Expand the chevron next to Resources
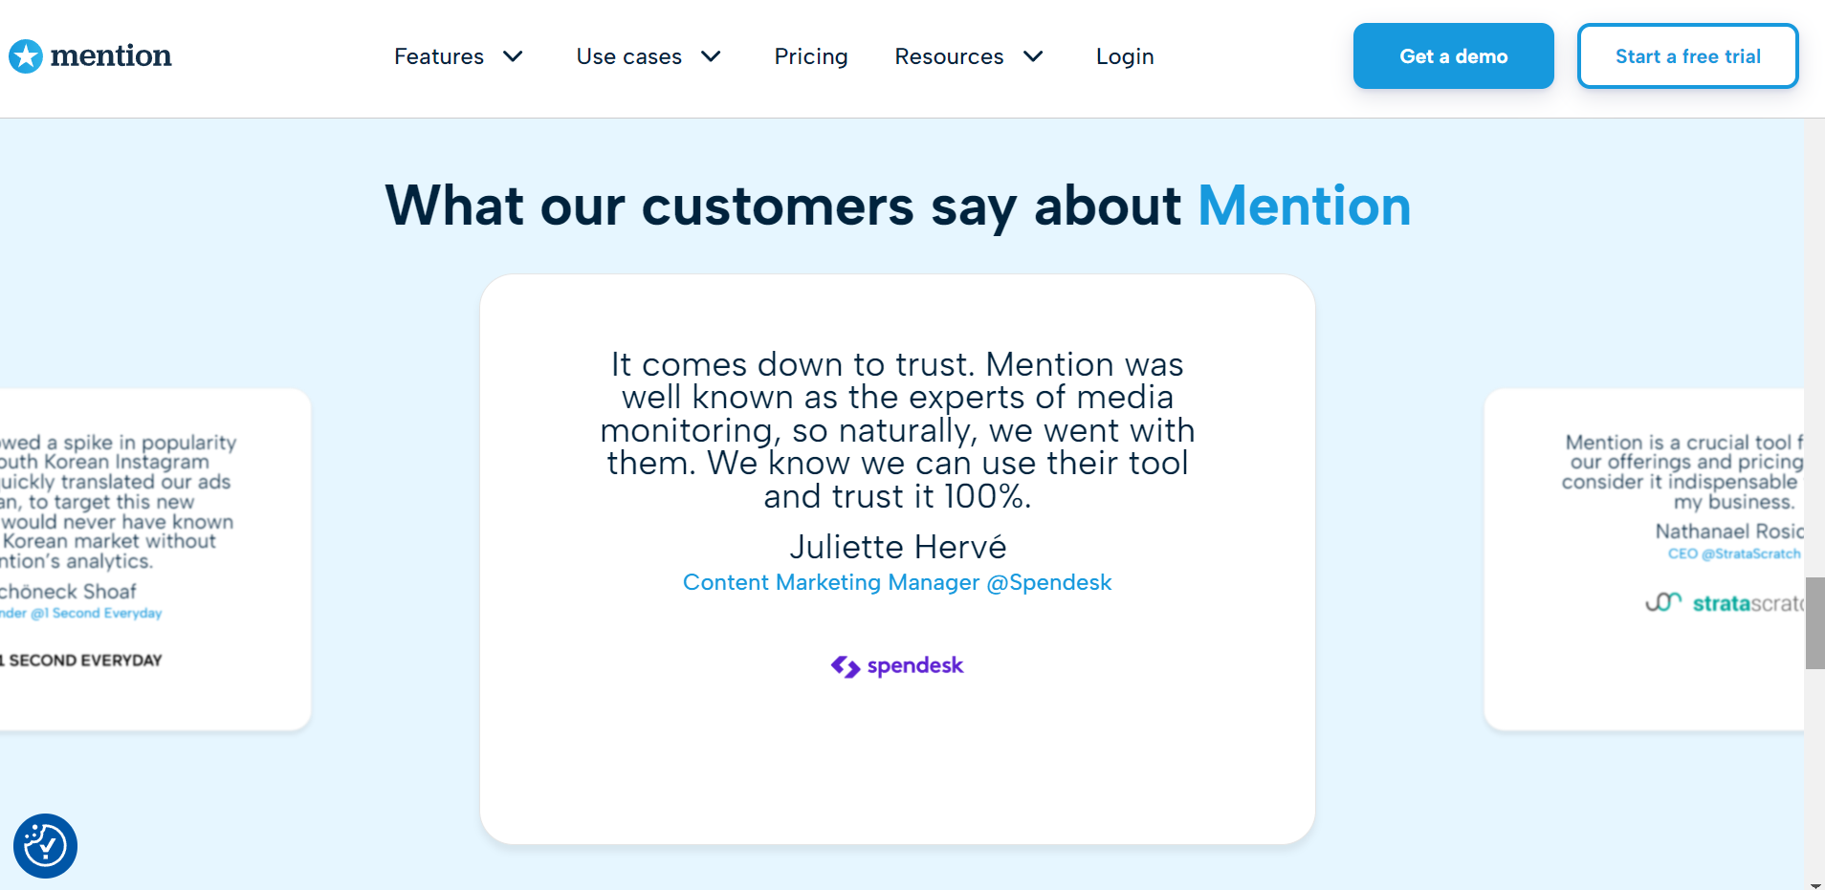 (x=1033, y=56)
